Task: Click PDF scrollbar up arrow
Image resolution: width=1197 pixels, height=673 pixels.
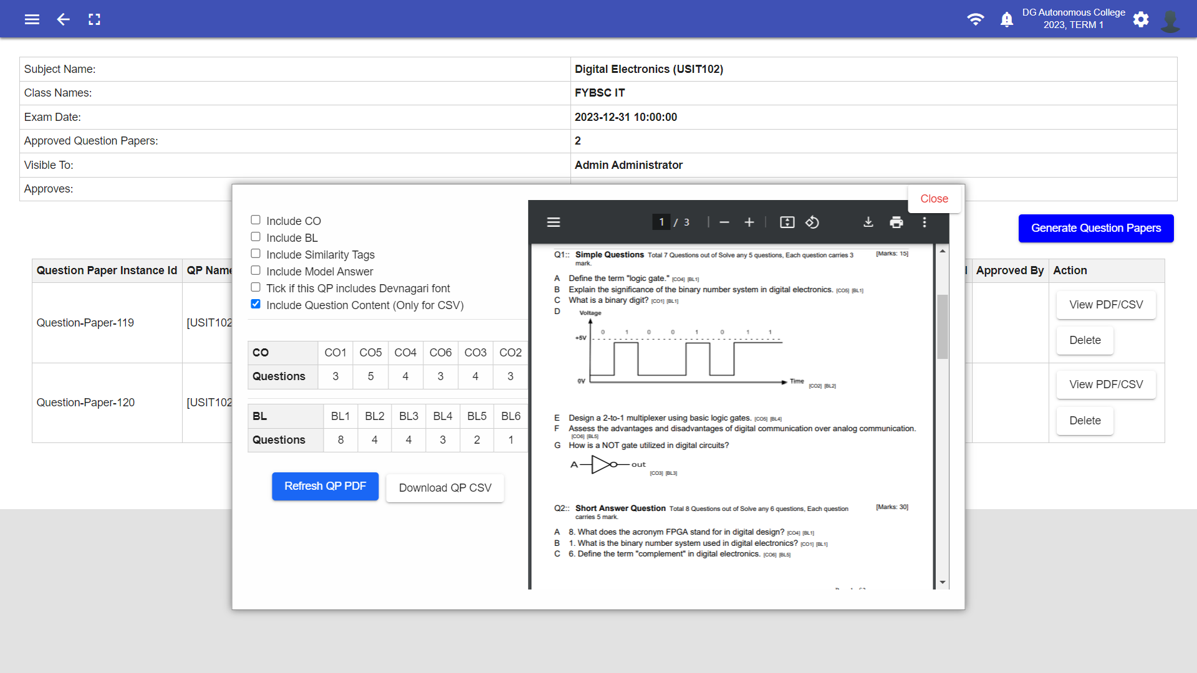Action: (943, 251)
